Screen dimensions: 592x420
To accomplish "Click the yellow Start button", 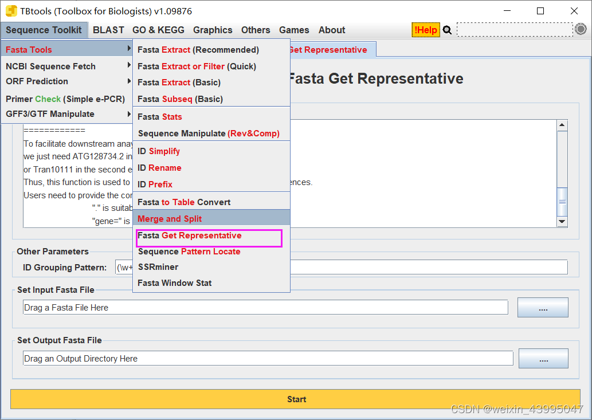I will 295,399.
